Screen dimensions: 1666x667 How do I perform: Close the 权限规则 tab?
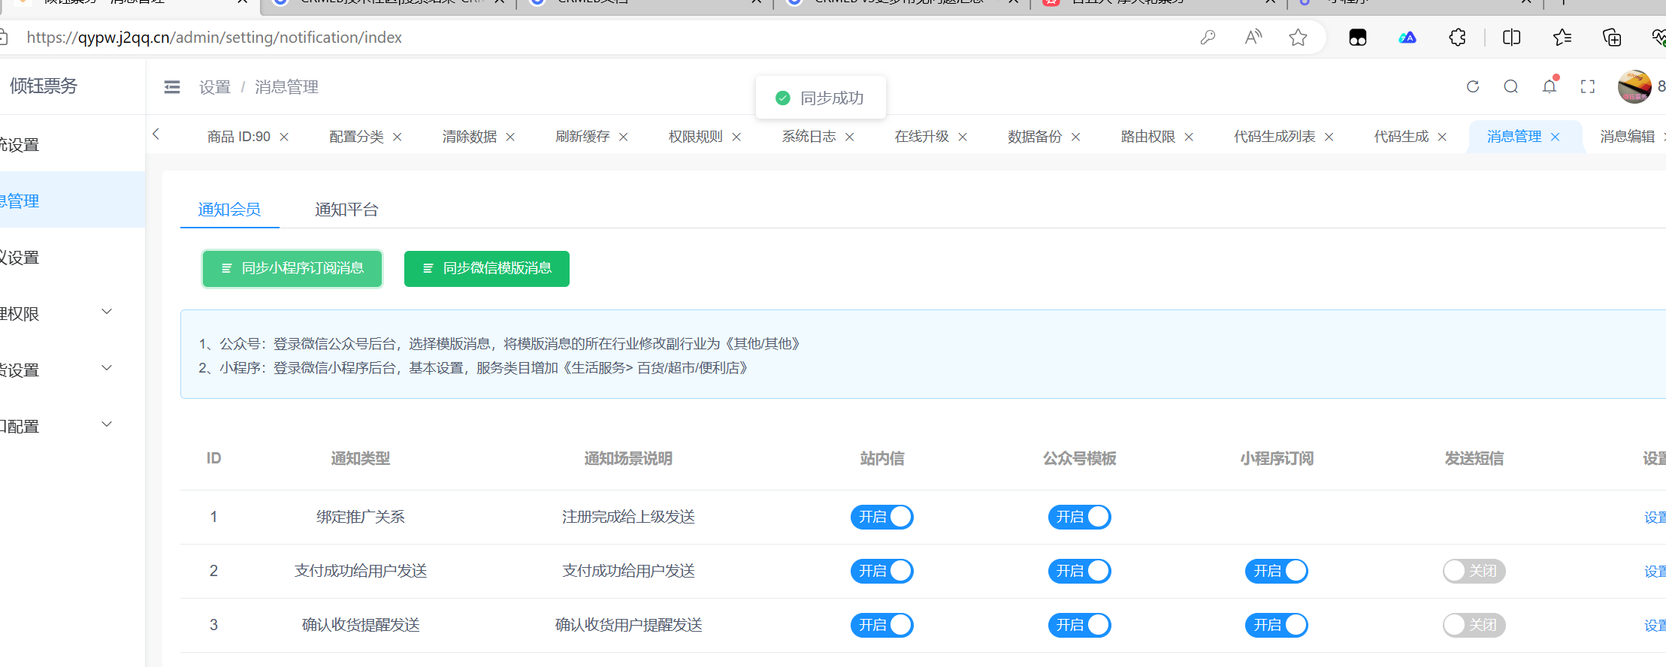click(x=736, y=137)
